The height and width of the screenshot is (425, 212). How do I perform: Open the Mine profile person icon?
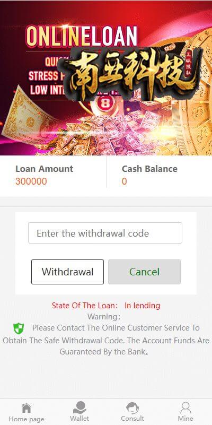(185, 408)
